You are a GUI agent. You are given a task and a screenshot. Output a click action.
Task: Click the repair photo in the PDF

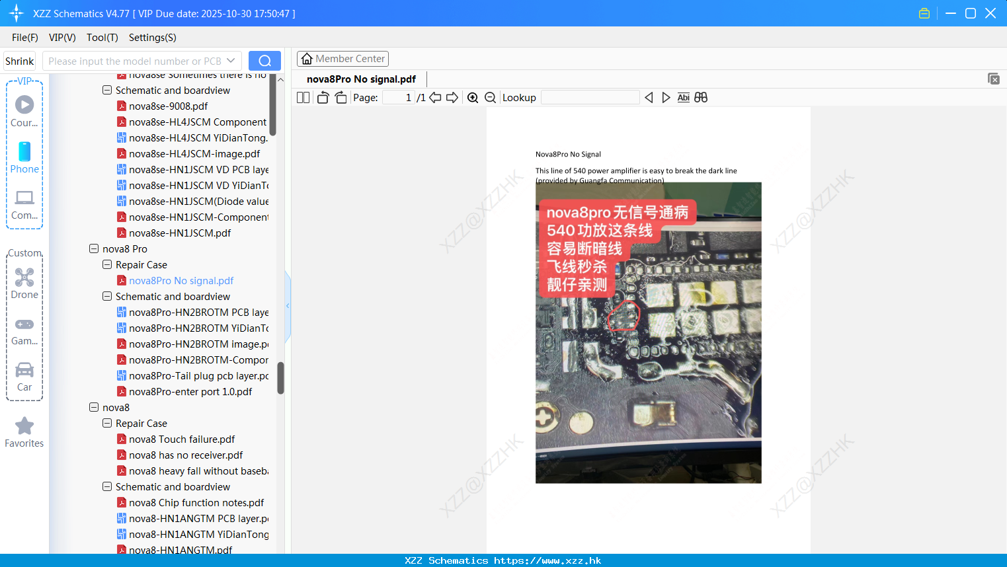[x=648, y=332]
